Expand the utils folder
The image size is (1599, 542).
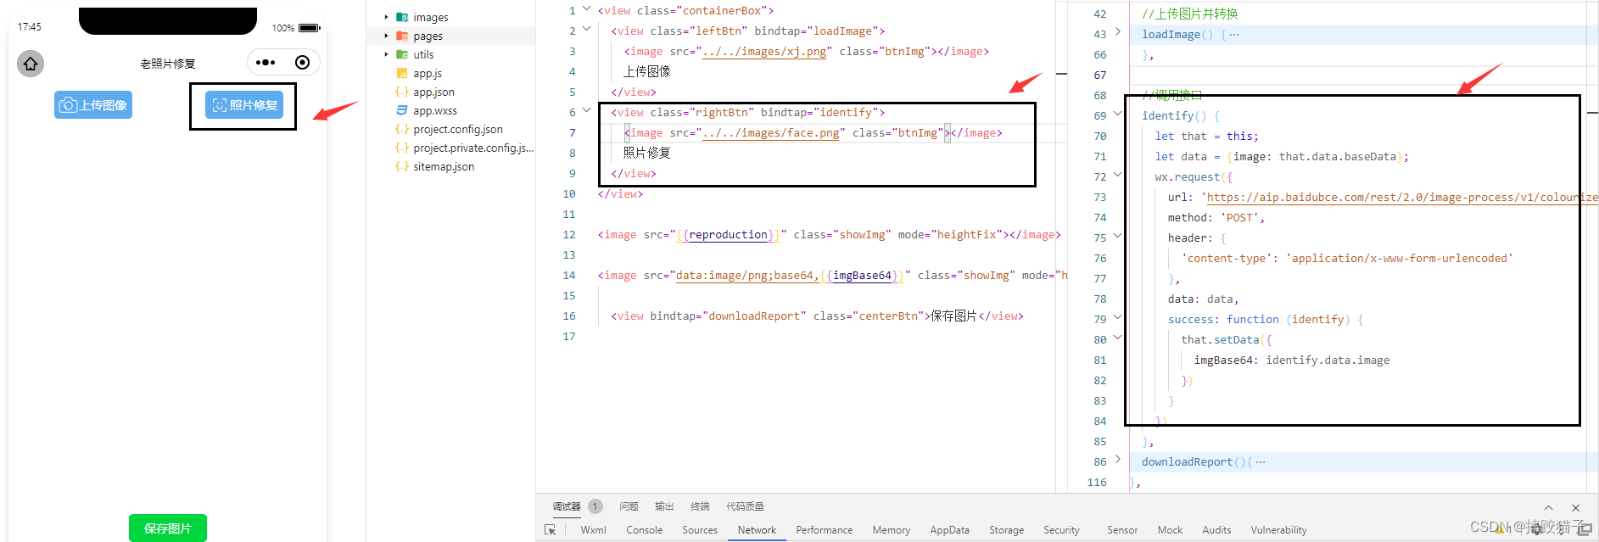pyautogui.click(x=387, y=54)
